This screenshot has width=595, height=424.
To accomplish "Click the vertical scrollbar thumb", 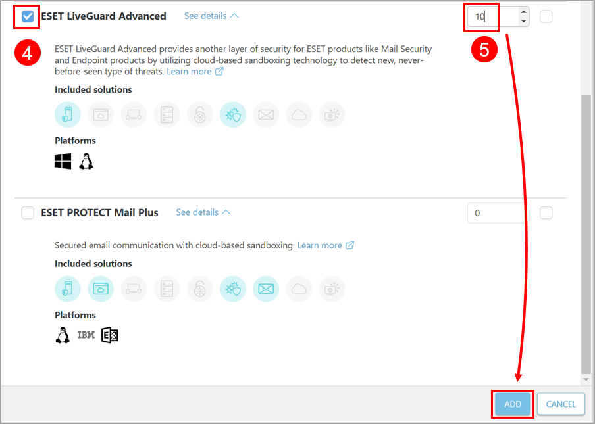I will (586, 233).
